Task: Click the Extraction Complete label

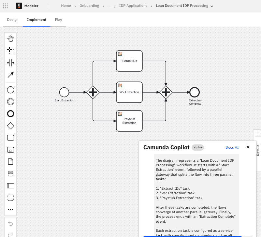Action: click(x=195, y=102)
